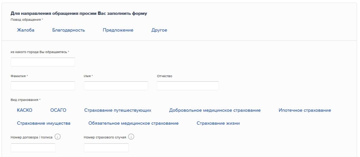Click info icon next to policy number
The image size is (360, 157).
tap(58, 137)
